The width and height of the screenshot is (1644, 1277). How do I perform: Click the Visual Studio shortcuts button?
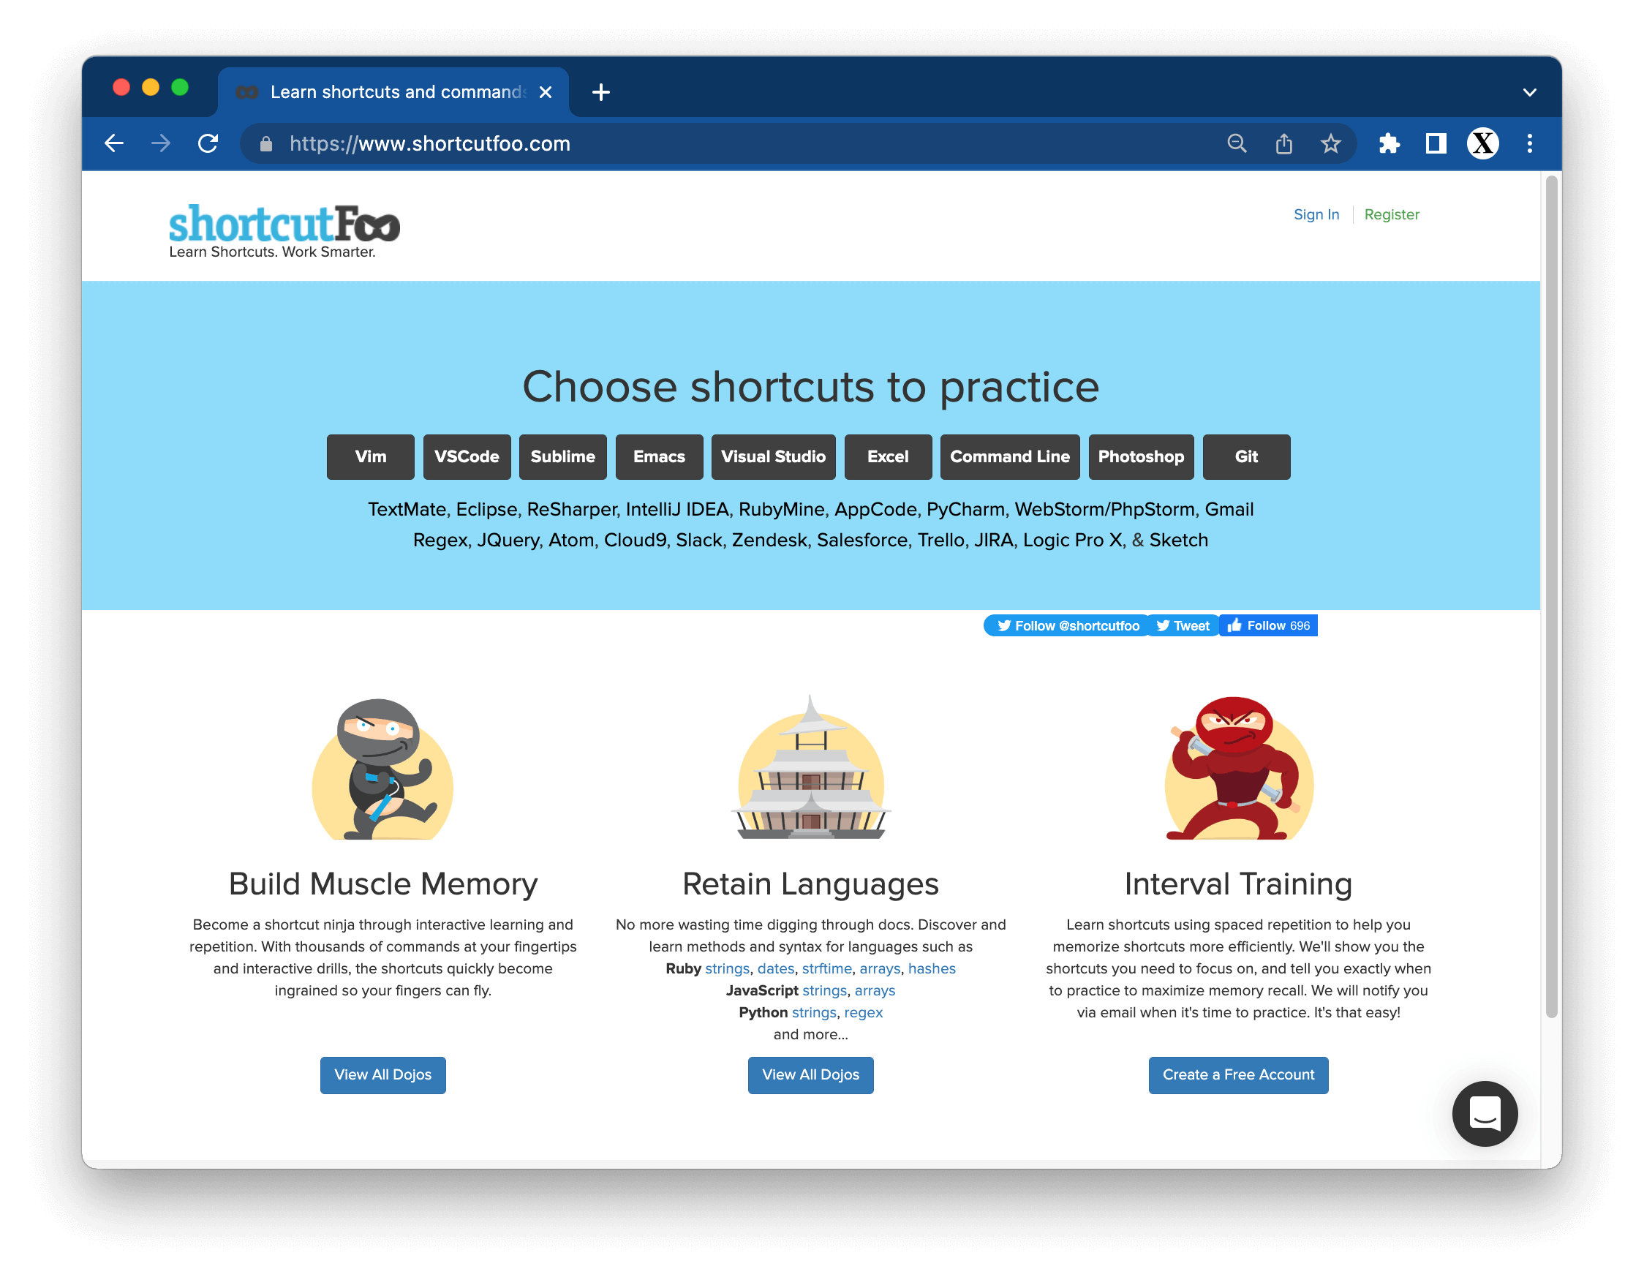tap(774, 456)
